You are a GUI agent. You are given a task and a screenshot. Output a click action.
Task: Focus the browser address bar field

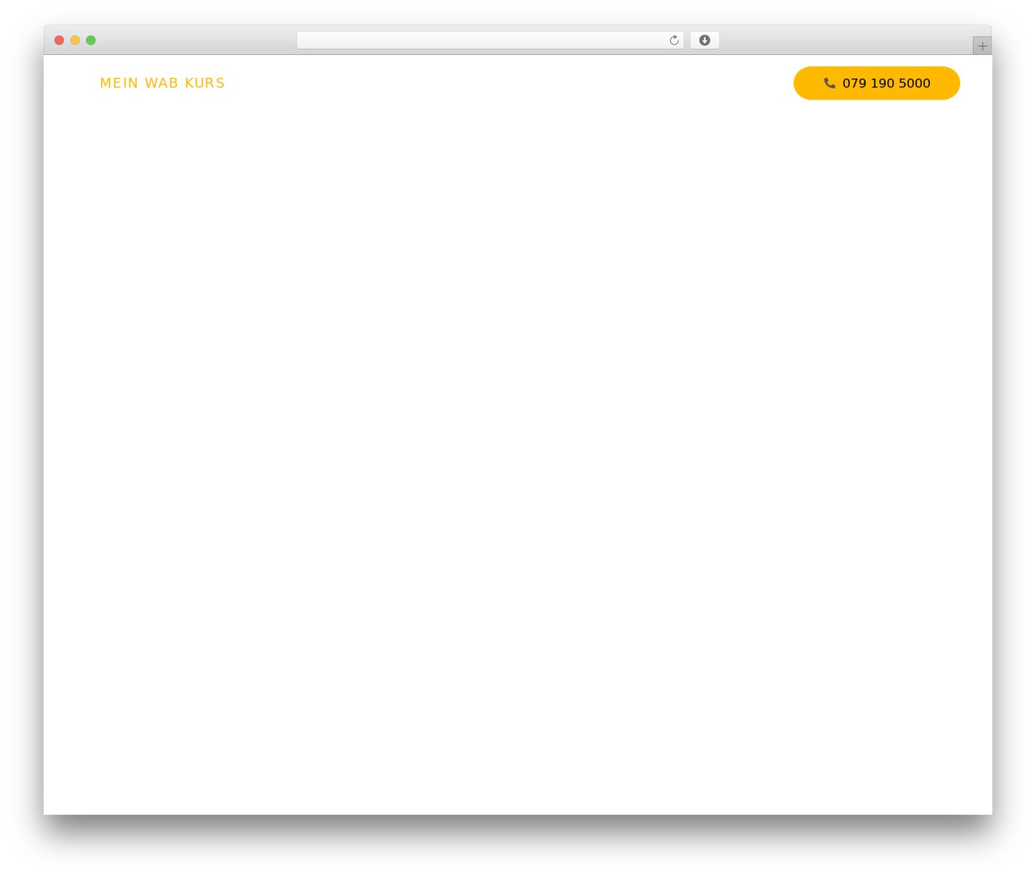point(490,40)
